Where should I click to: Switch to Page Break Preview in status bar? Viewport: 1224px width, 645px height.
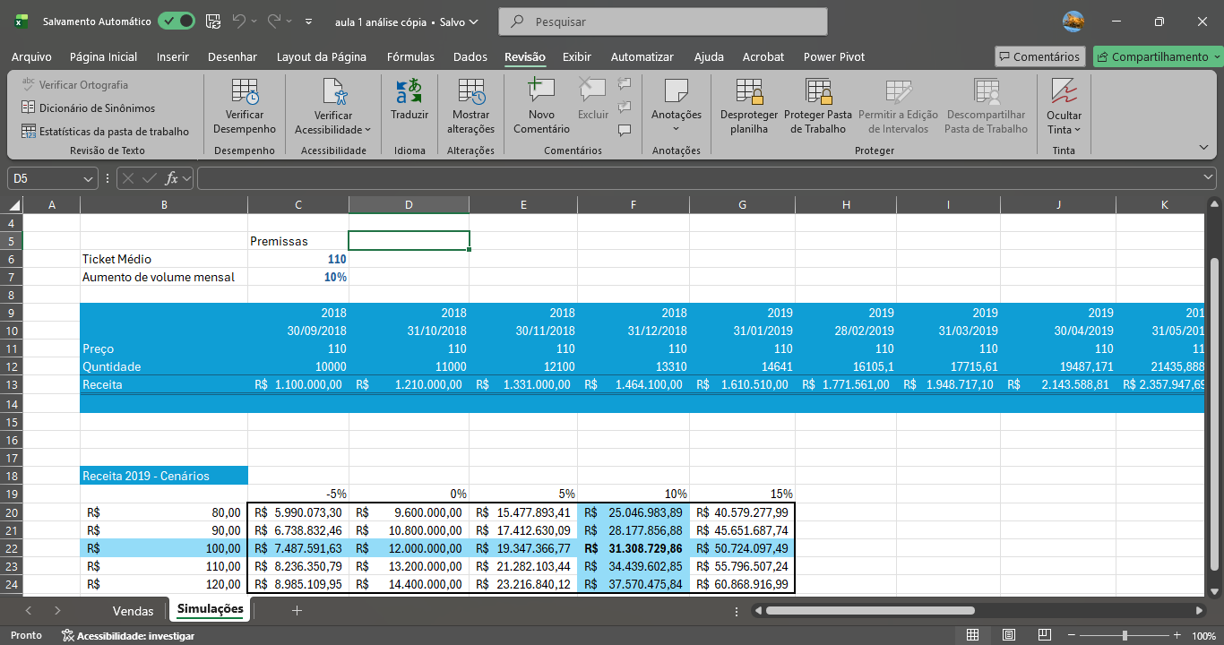pos(1044,635)
